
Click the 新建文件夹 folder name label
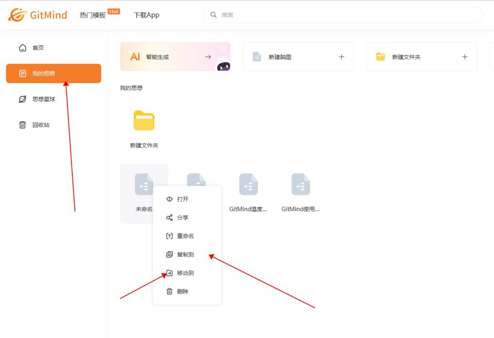[144, 146]
